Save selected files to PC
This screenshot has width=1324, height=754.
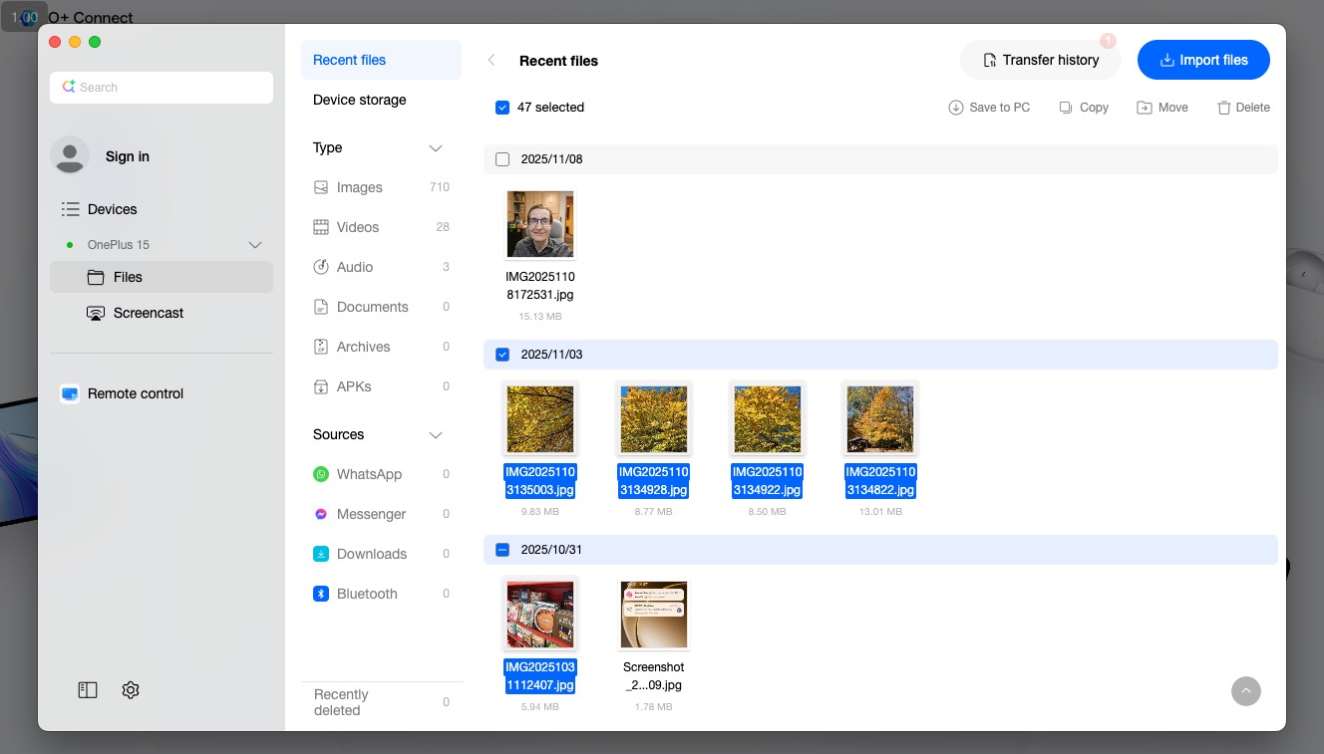[989, 108]
